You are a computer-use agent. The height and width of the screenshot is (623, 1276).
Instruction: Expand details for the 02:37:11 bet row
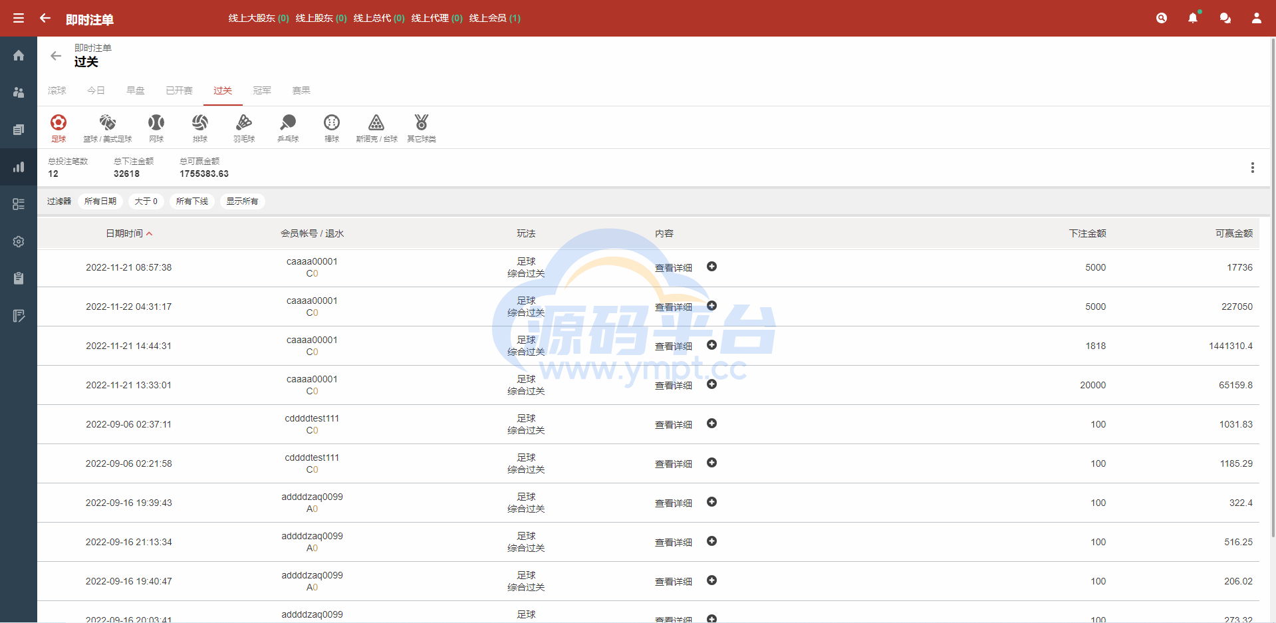pos(711,424)
